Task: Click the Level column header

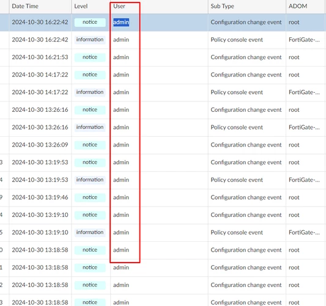Action: [81, 6]
